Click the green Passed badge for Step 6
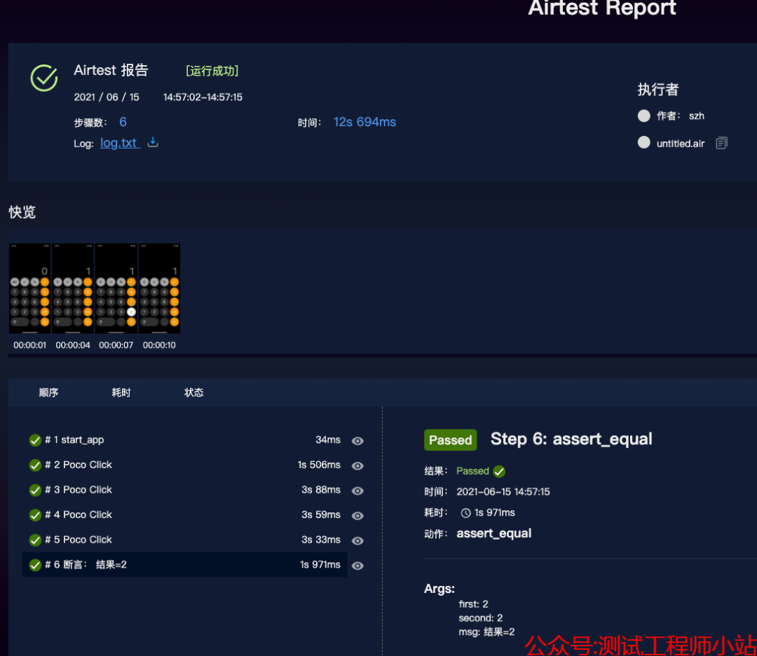This screenshot has height=656, width=757. click(x=451, y=439)
